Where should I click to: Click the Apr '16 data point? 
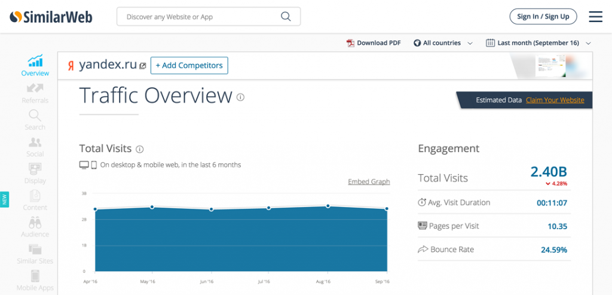click(95, 209)
